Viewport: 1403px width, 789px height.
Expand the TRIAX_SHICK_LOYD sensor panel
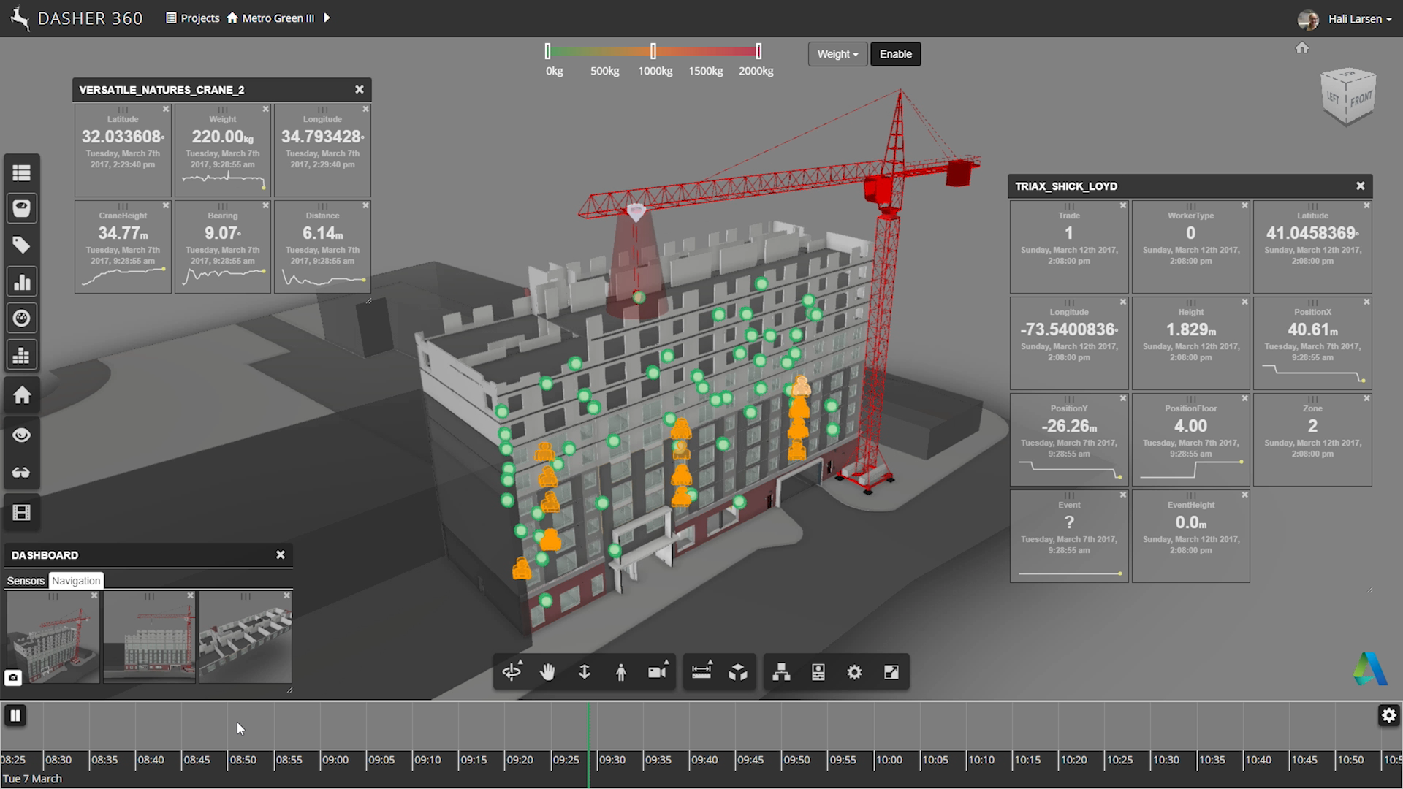[x=1067, y=186]
